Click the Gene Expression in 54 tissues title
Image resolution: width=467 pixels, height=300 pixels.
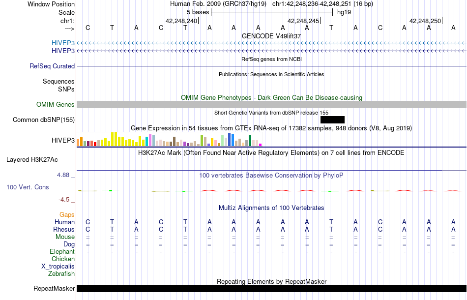click(x=271, y=128)
